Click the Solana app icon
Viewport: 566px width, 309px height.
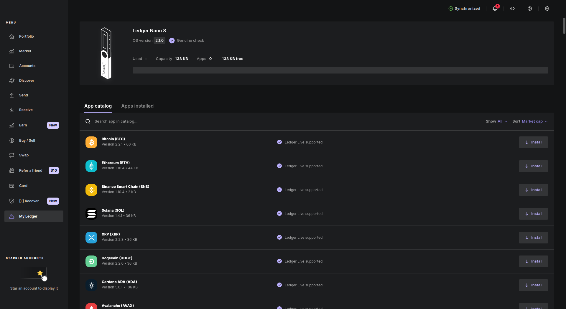click(91, 214)
